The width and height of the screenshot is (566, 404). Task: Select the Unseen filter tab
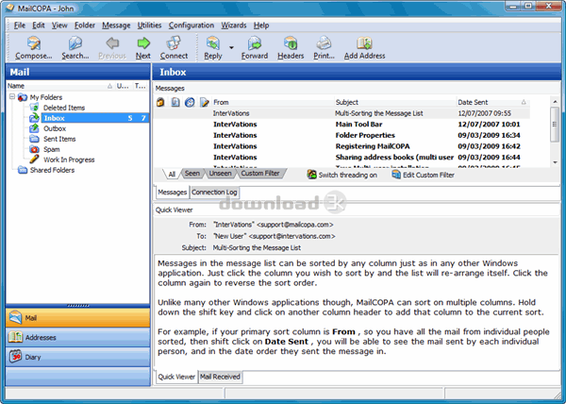point(220,174)
